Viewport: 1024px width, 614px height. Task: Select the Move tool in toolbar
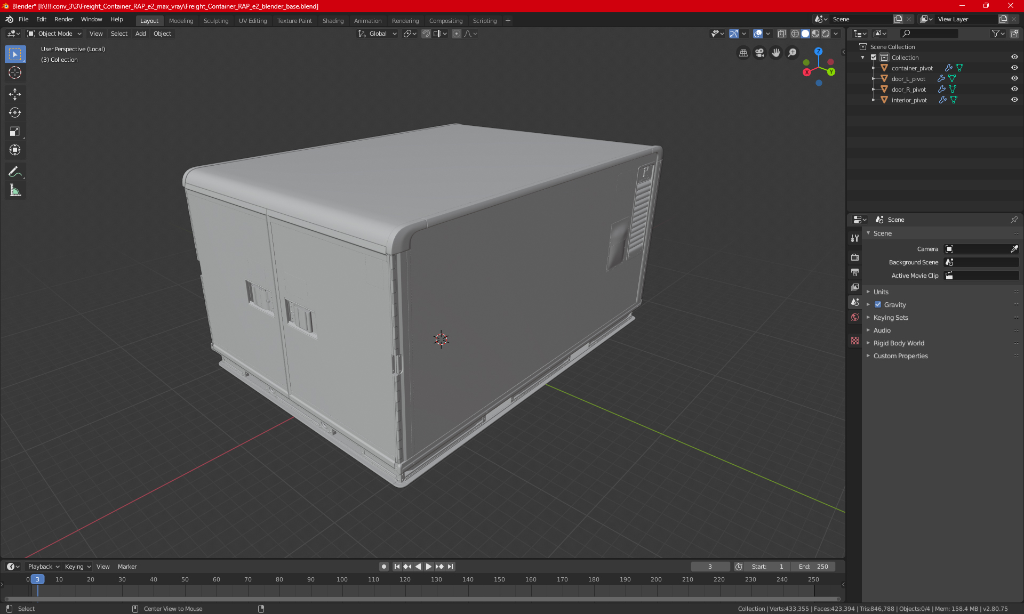[x=14, y=93]
